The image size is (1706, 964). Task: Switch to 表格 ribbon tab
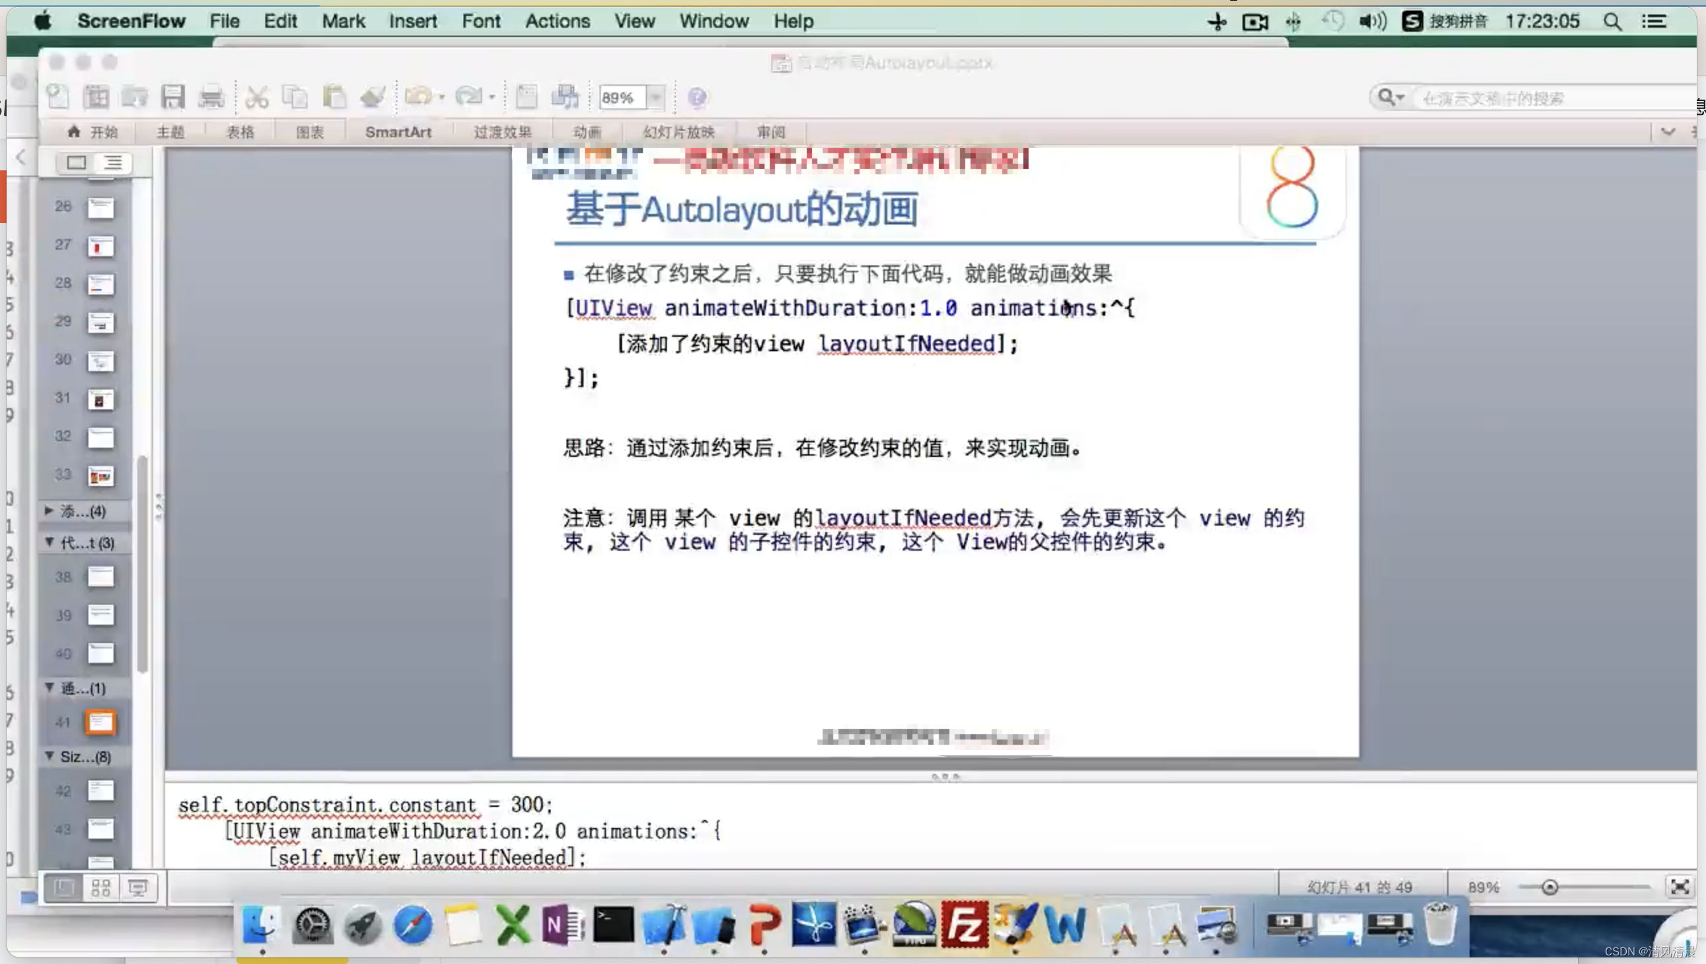click(240, 132)
